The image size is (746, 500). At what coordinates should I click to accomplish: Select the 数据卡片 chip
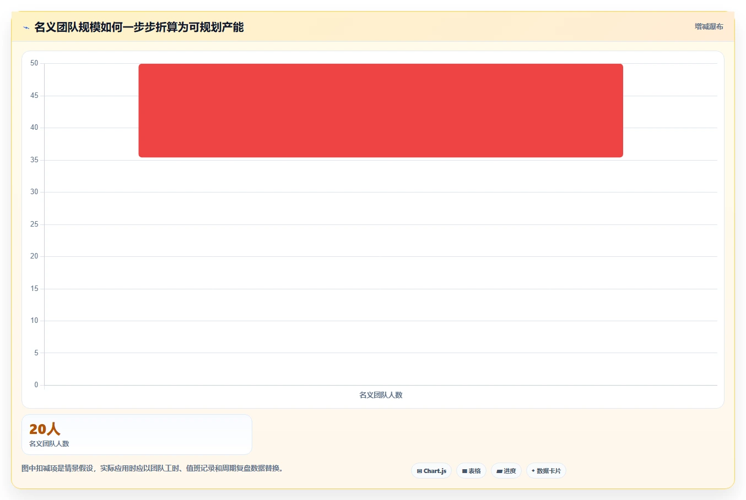click(546, 471)
